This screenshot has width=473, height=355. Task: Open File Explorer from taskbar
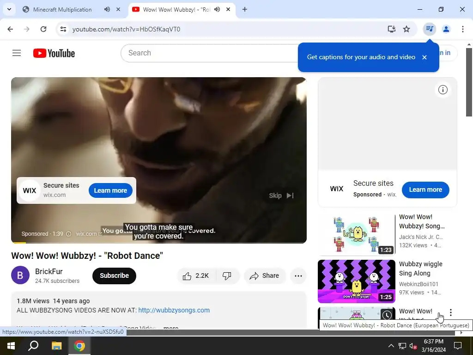[x=56, y=346]
